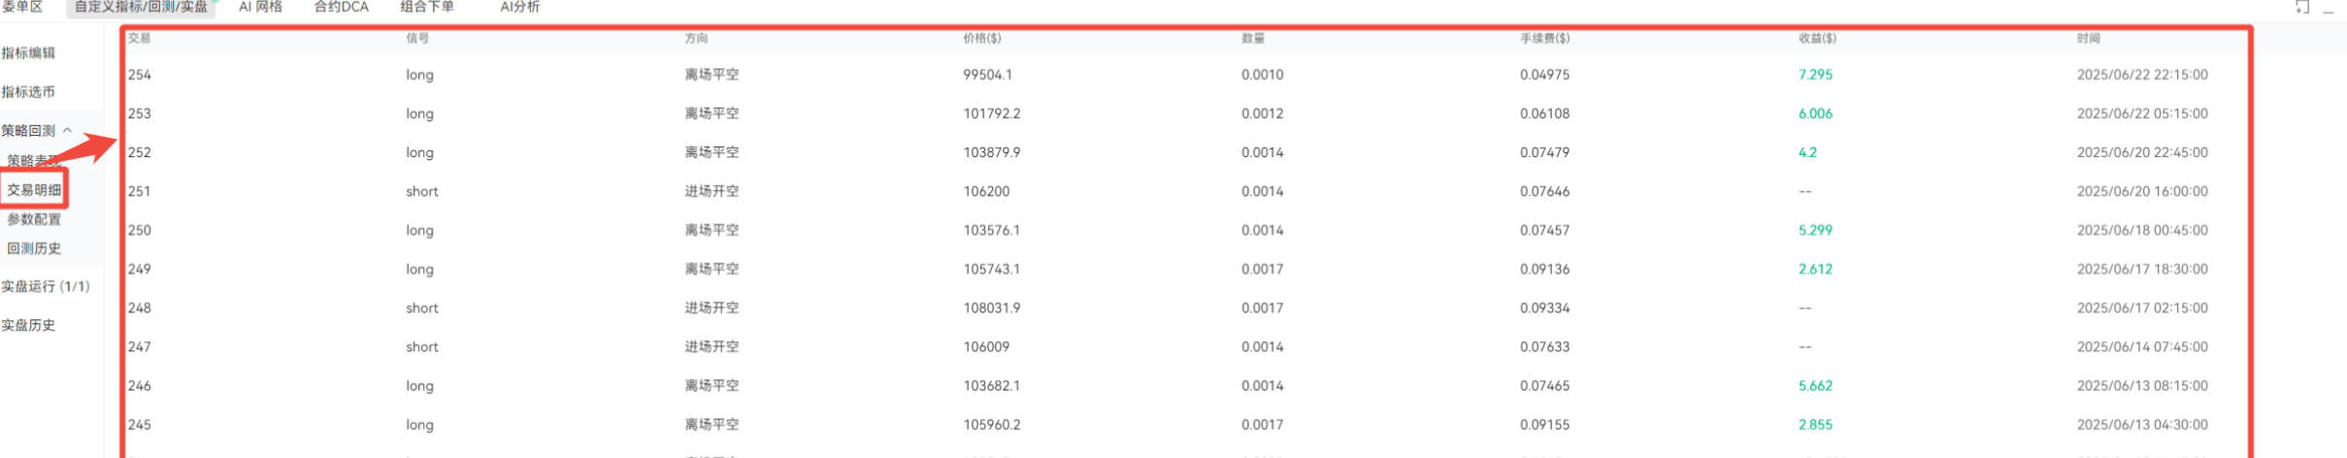Click the expand-panel icon at top right
2347x458 pixels.
coord(2302,7)
